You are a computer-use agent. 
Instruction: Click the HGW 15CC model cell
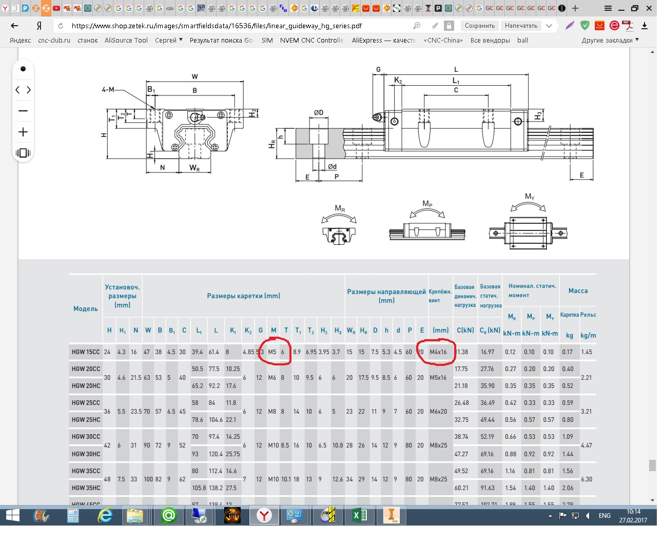[86, 352]
